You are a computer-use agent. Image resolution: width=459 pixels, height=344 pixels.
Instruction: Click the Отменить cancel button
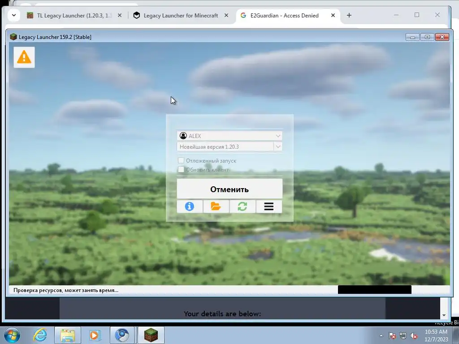click(x=229, y=189)
